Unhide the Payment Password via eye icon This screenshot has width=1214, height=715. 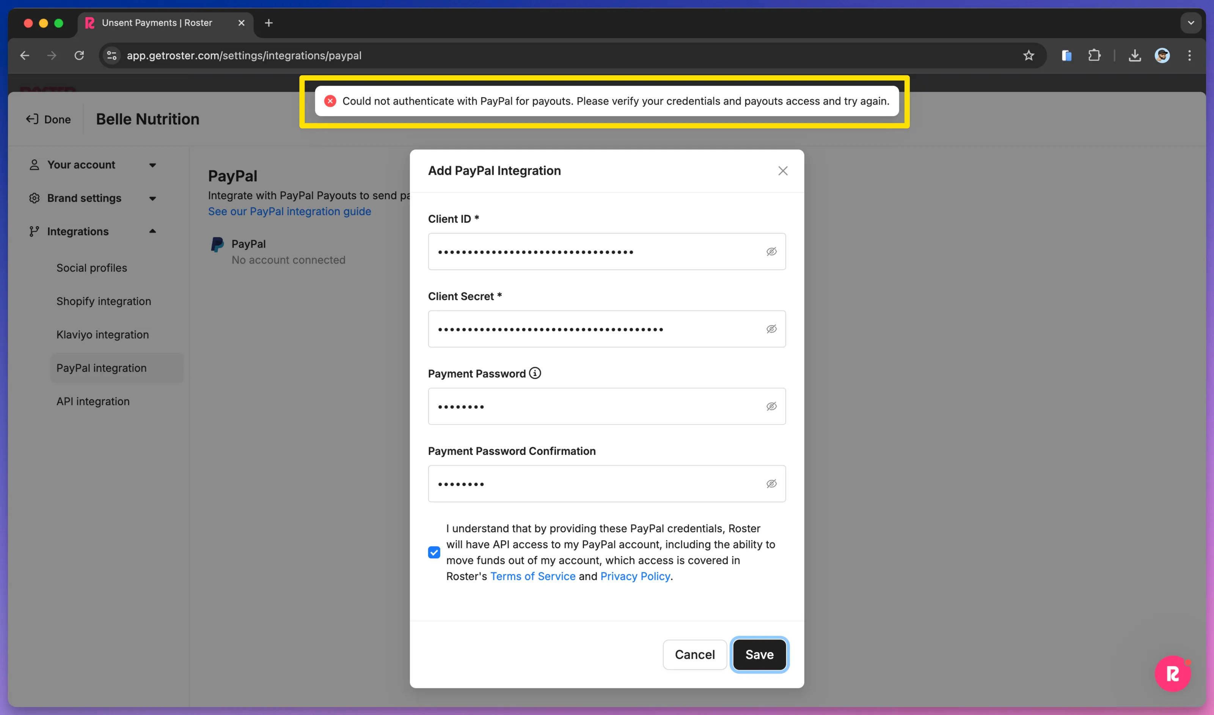771,406
